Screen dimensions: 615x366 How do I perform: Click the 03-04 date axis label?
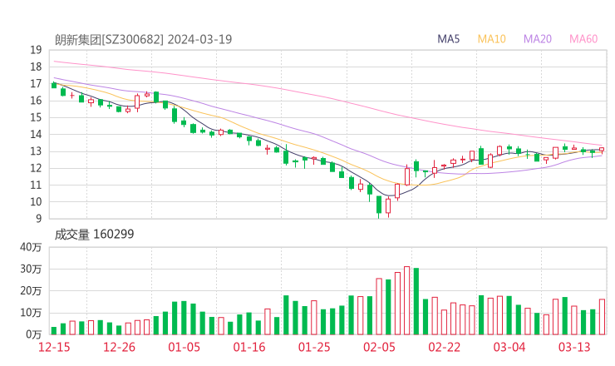pyautogui.click(x=509, y=347)
